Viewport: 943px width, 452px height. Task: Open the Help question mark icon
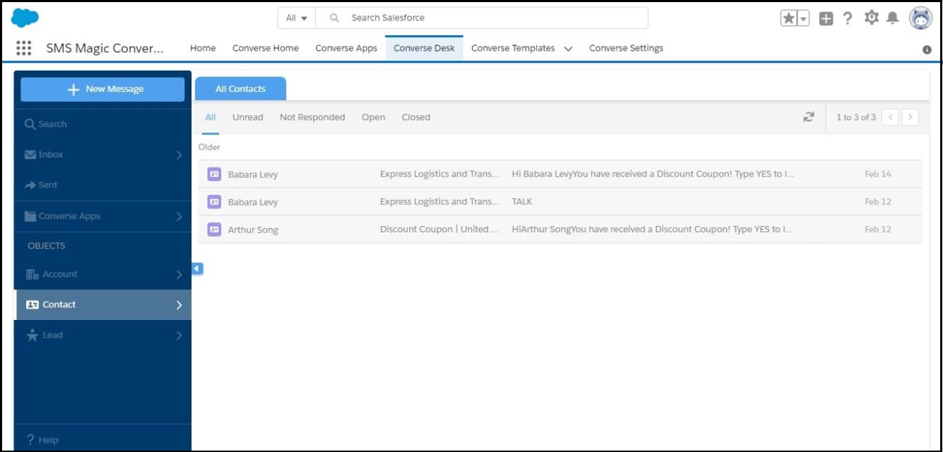[848, 18]
